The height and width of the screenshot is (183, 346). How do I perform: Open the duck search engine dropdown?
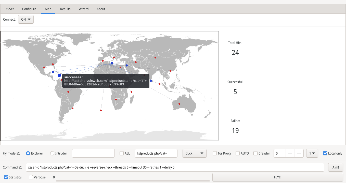coord(195,153)
